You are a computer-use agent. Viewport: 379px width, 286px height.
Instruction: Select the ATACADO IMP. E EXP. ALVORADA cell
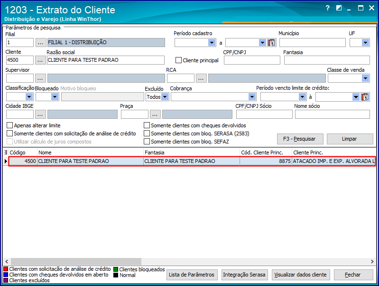click(x=334, y=161)
